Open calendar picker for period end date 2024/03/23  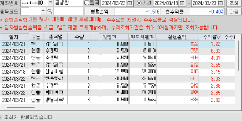click(221, 3)
